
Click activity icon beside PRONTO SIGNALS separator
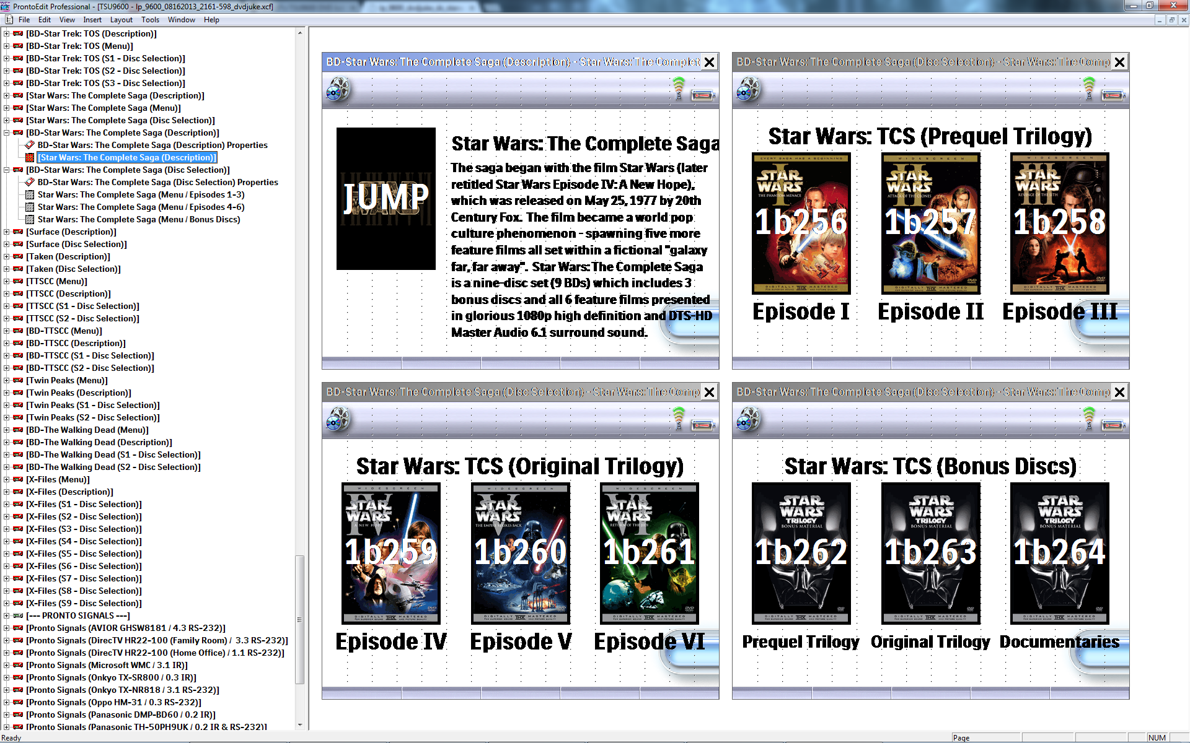[x=18, y=615]
